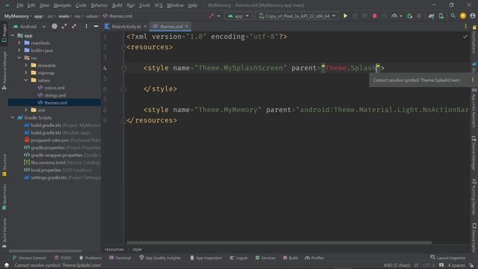Click Expand All icon in project panel

click(x=64, y=27)
